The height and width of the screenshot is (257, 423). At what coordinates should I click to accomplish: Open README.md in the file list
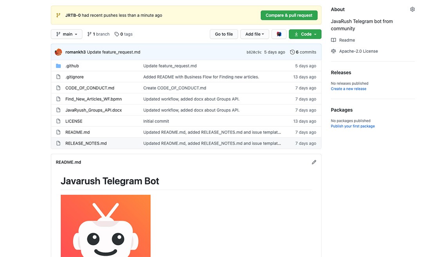[78, 132]
